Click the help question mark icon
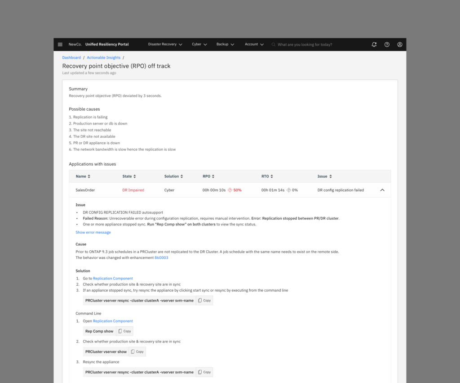The width and height of the screenshot is (460, 383). coord(387,45)
